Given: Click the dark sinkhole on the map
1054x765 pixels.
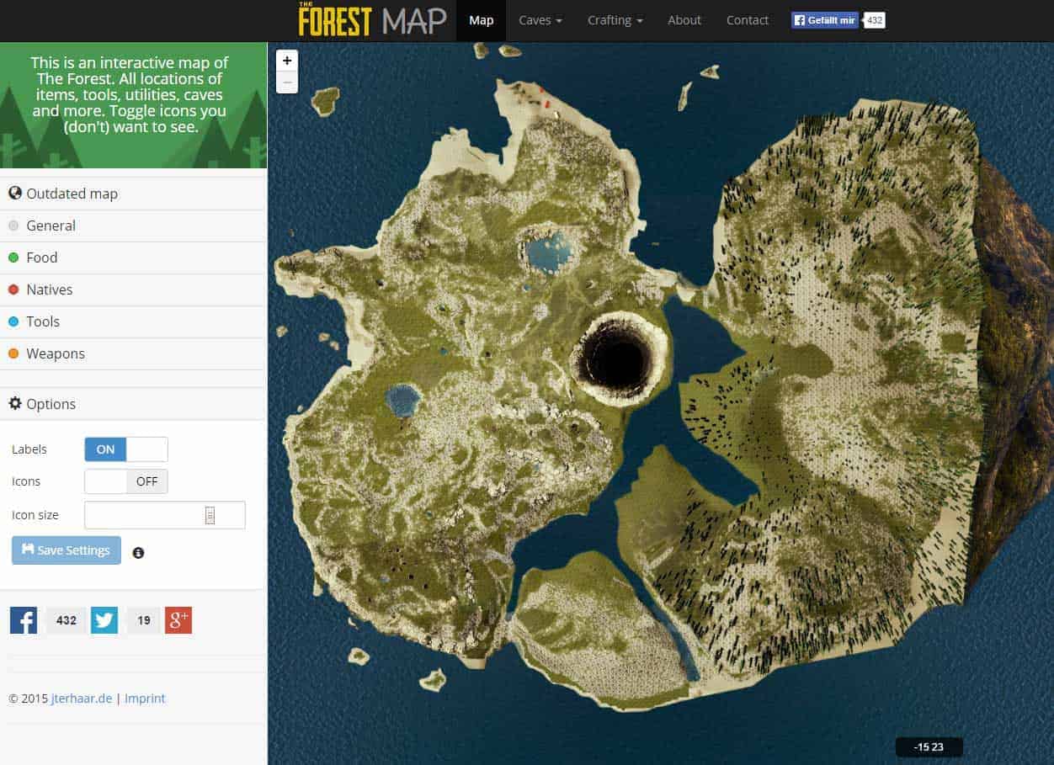Looking at the screenshot, I should [x=618, y=359].
